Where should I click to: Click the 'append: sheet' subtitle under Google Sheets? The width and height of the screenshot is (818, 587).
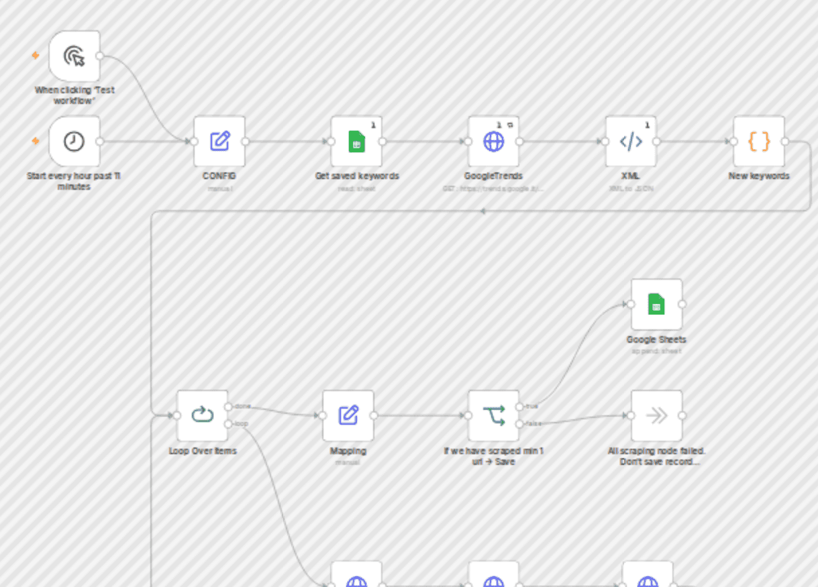[657, 351]
